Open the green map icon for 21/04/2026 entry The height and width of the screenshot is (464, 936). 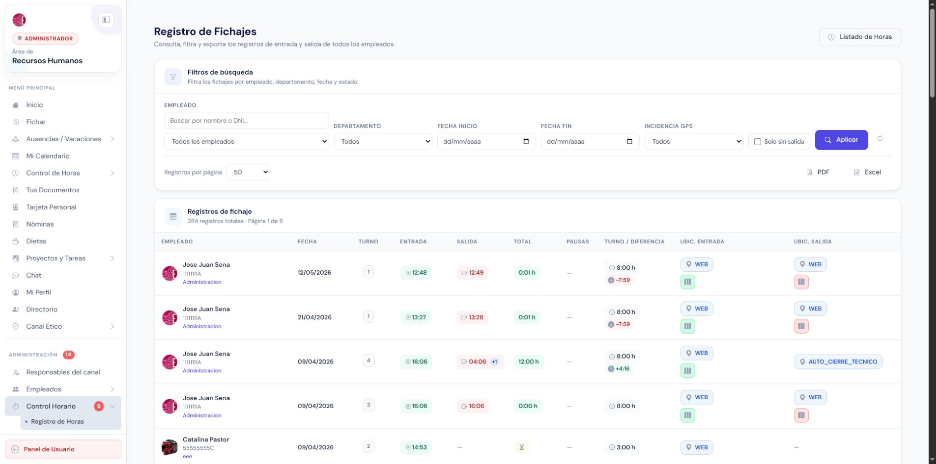click(x=688, y=326)
